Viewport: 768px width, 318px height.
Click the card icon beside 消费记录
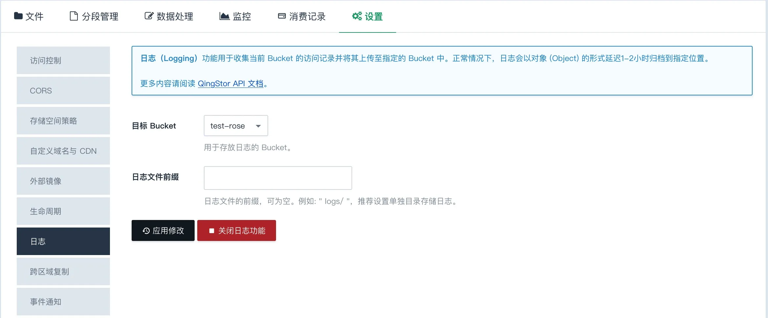click(282, 16)
